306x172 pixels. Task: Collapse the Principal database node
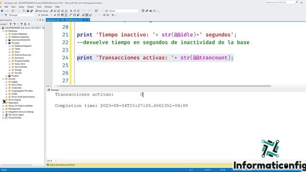[x=6, y=43]
